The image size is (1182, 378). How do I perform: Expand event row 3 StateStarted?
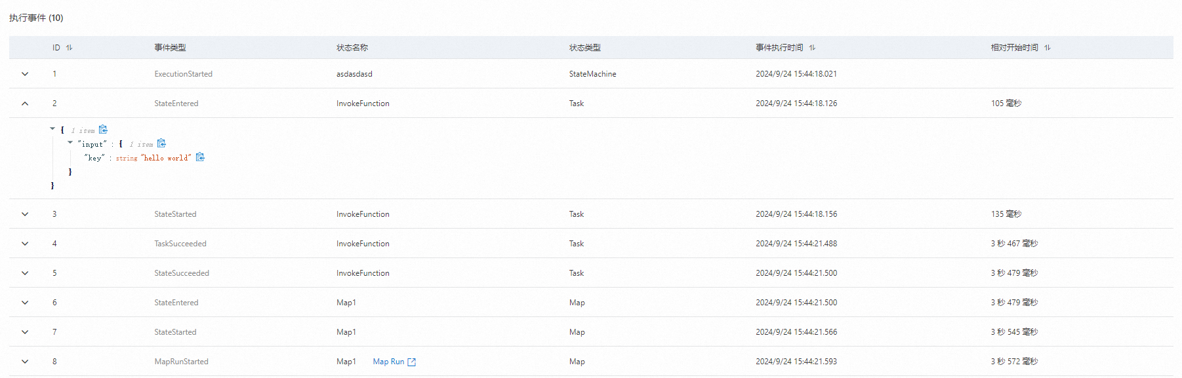[25, 214]
